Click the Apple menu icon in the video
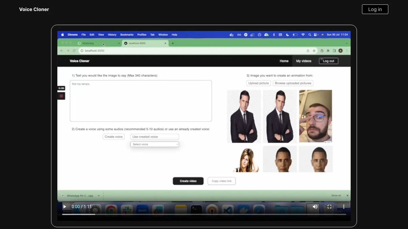The image size is (408, 229). click(62, 35)
